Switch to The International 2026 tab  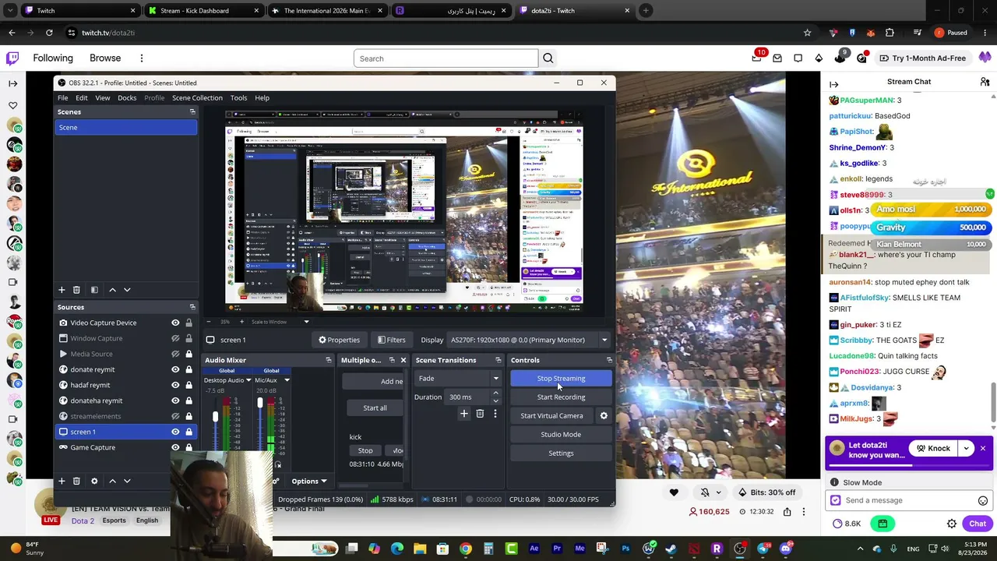coord(327,11)
